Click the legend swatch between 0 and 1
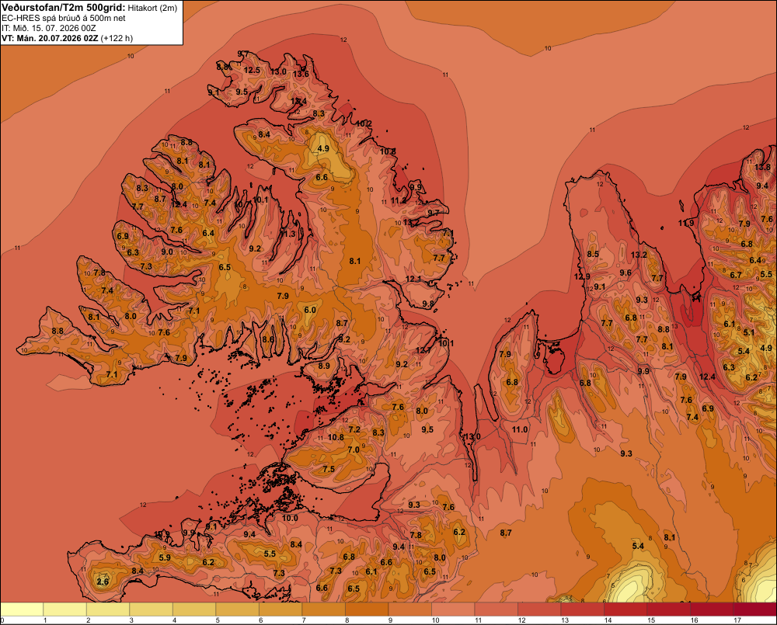The height and width of the screenshot is (625, 777). (22, 609)
